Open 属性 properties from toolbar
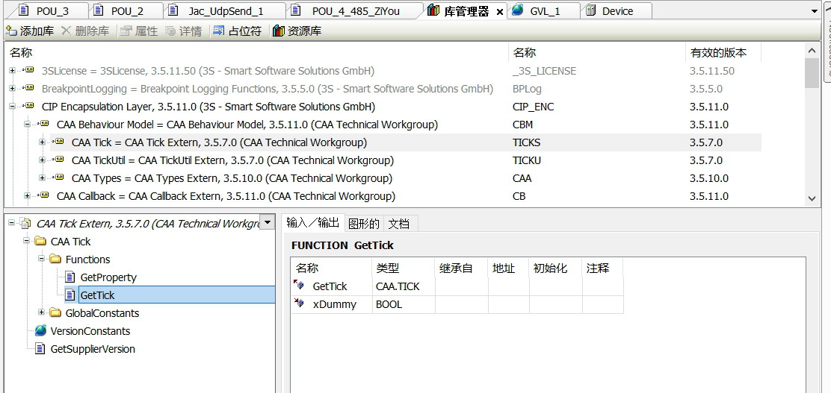This screenshot has width=831, height=393. 139,31
